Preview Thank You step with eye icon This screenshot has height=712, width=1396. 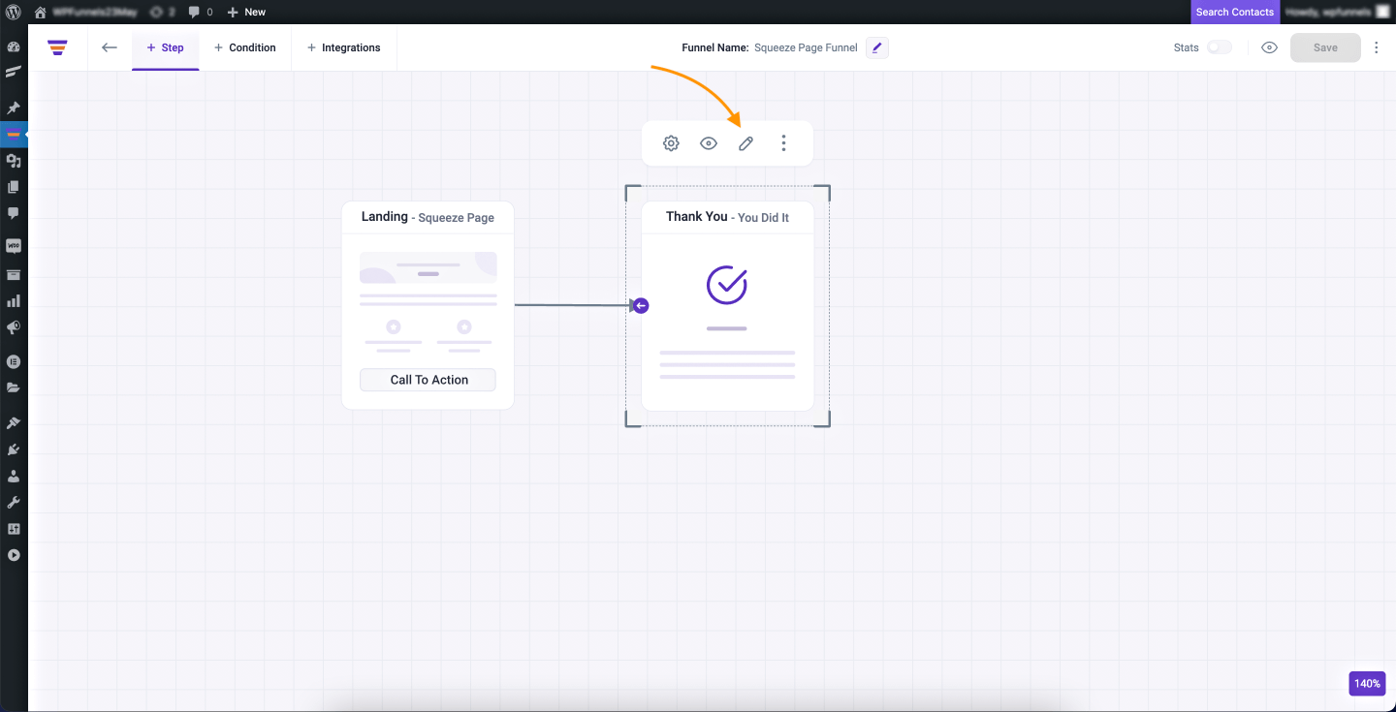(709, 143)
